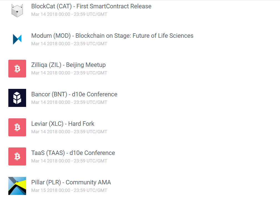280x203 pixels.
Task: Open BlockCat First SmartContract Release event
Action: click(x=91, y=6)
